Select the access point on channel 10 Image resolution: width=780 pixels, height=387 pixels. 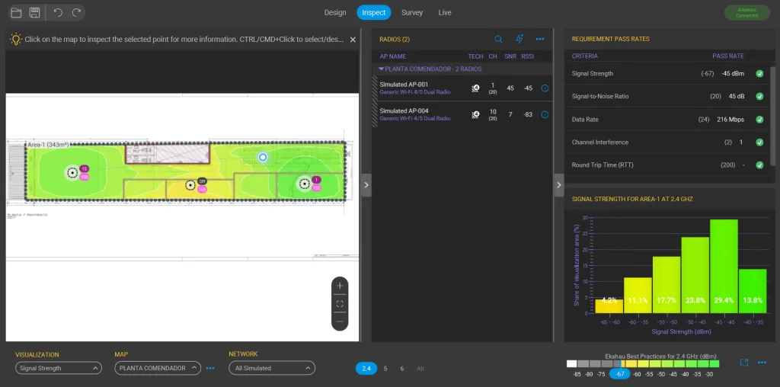click(72, 173)
